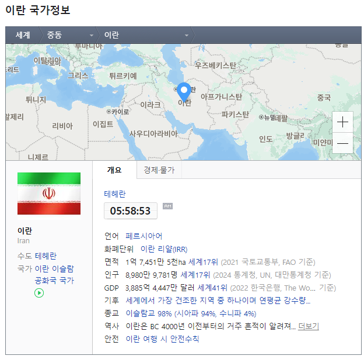364x359 pixels.
Task: Click 우즈베키스탄 label on the map
Action: tap(215, 65)
